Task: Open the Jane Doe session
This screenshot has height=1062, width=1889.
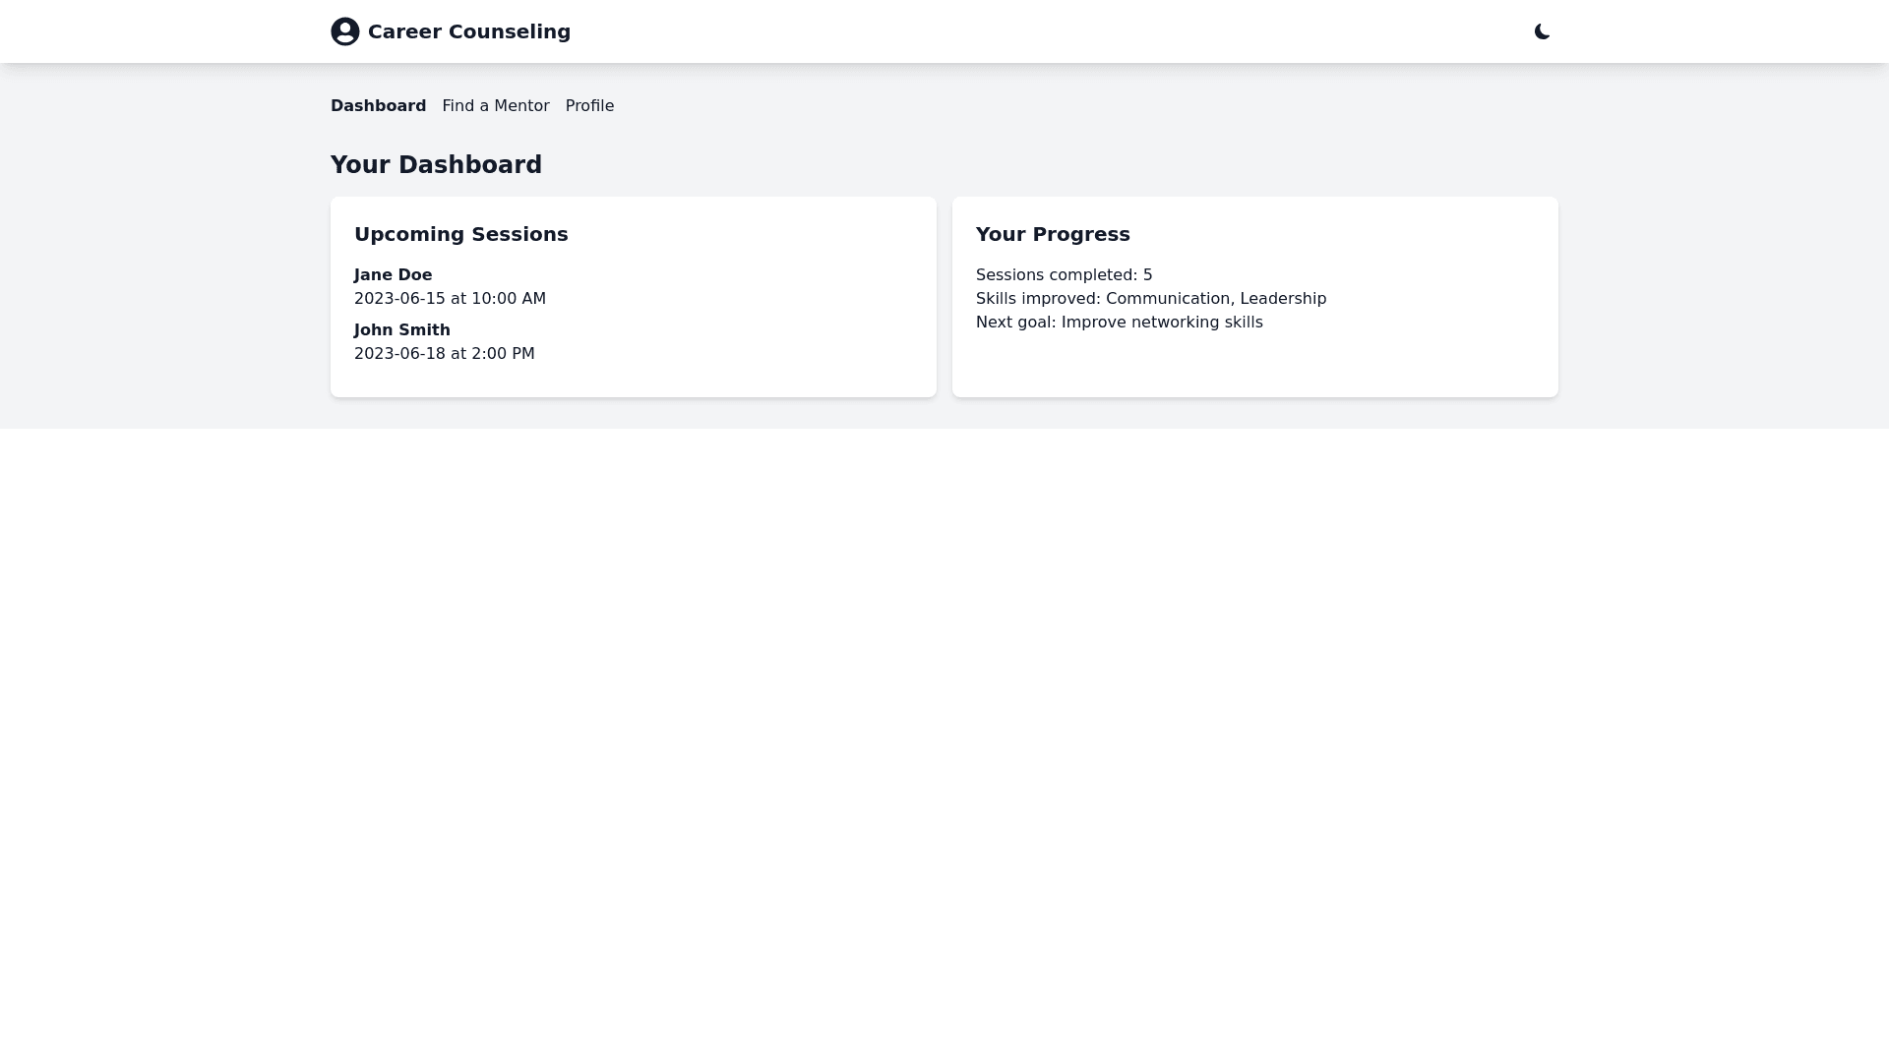Action: pyautogui.click(x=393, y=274)
